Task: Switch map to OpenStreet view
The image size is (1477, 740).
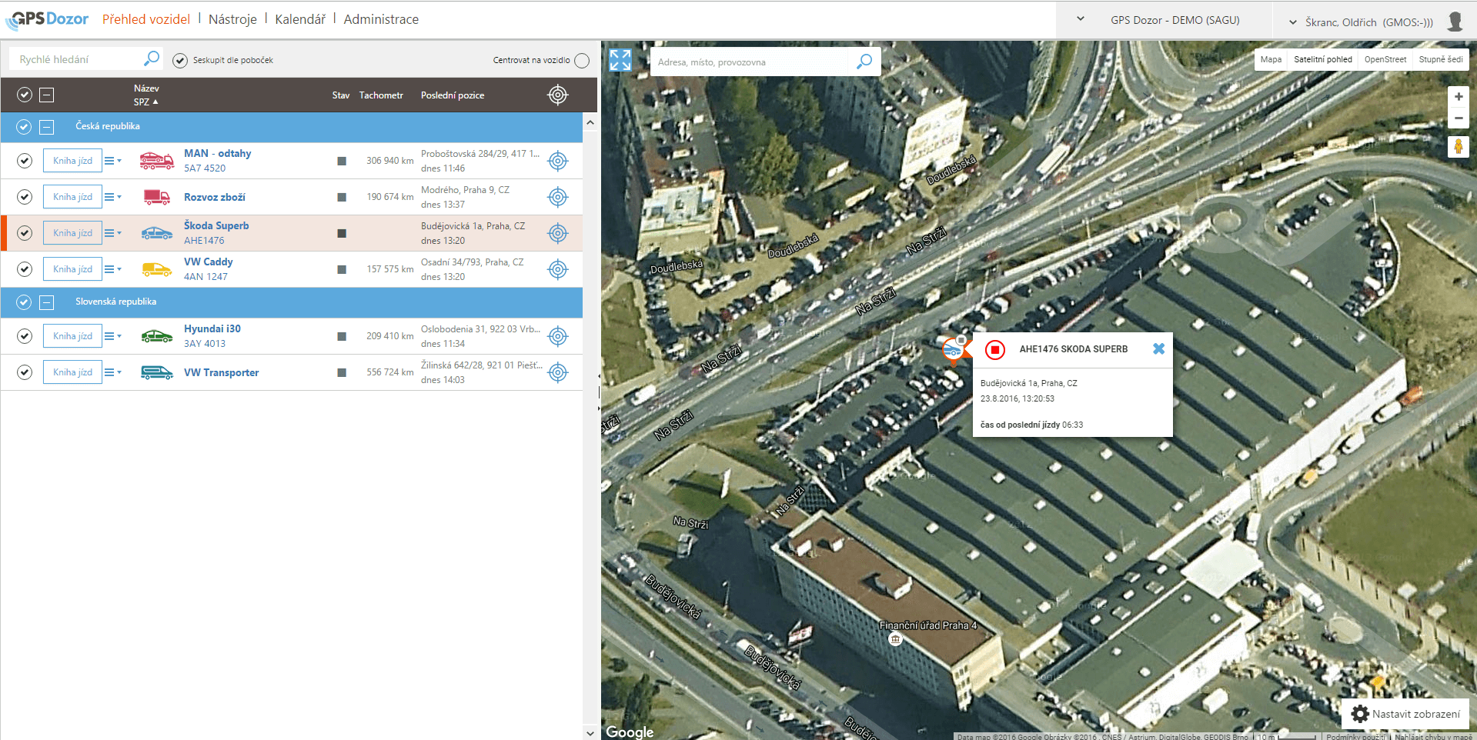Action: click(1385, 59)
